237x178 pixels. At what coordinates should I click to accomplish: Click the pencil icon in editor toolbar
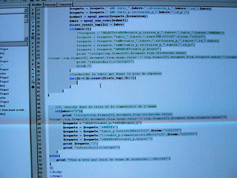(33, 69)
